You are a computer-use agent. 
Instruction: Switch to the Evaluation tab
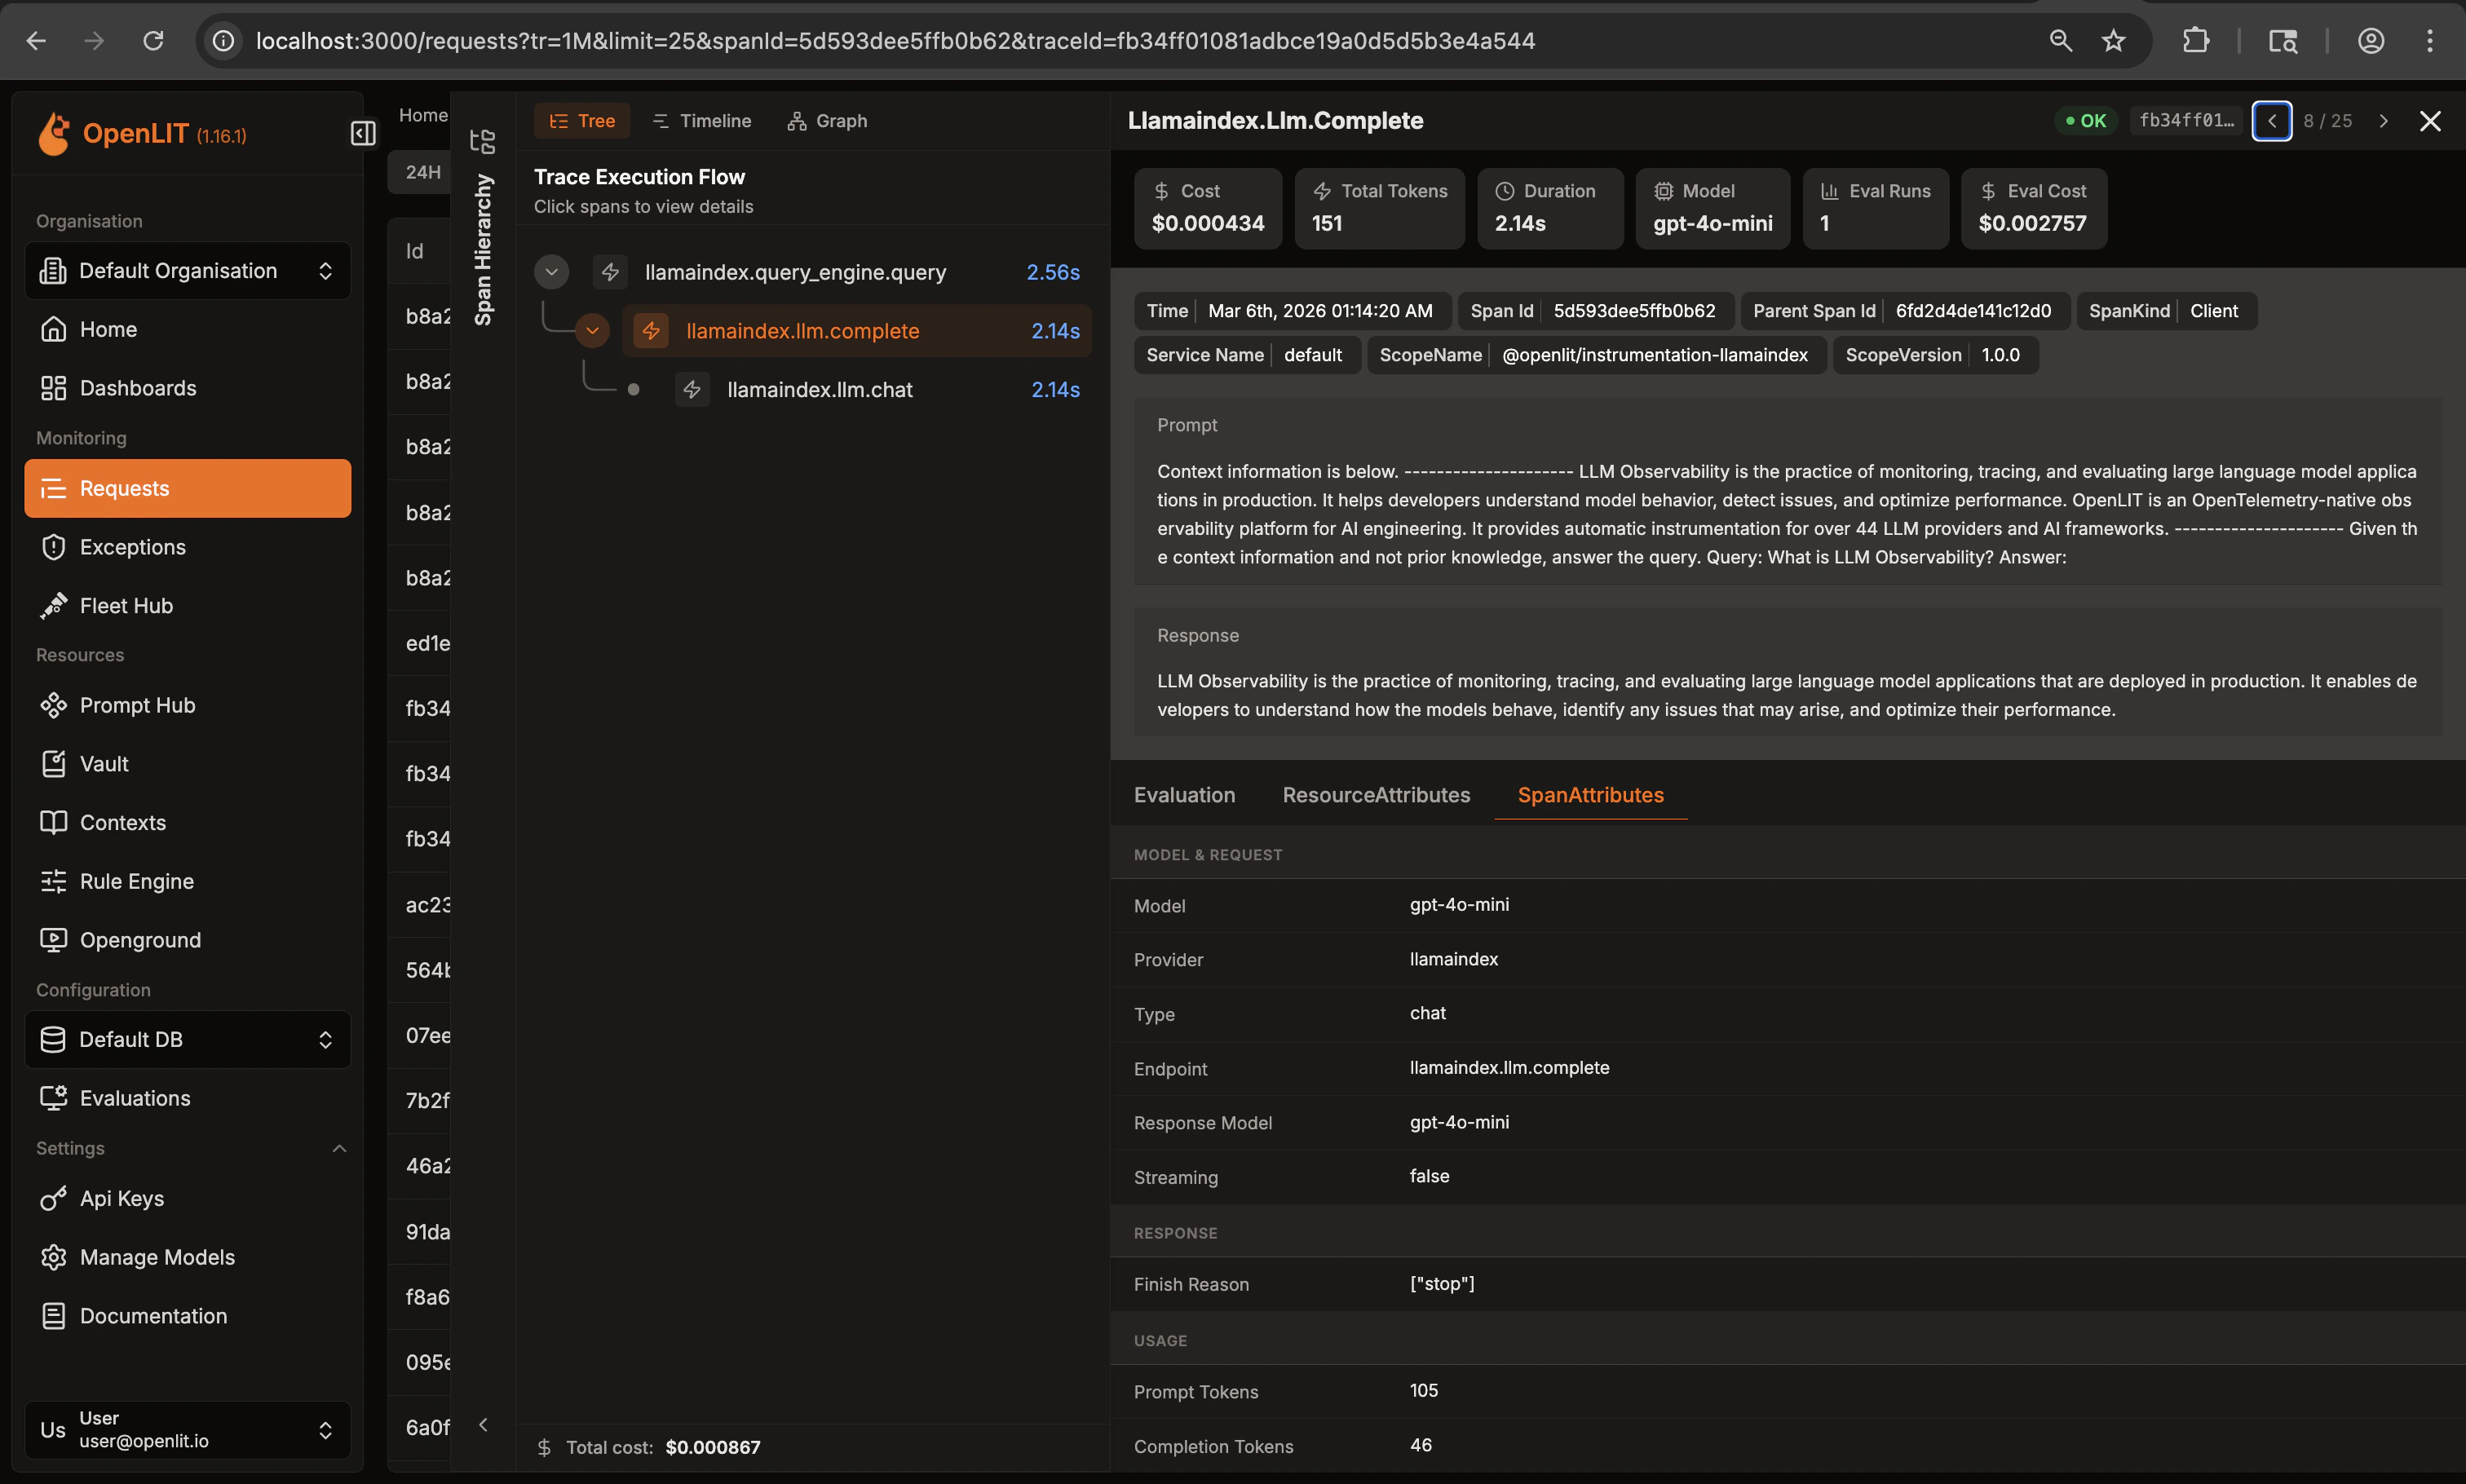pos(1184,795)
